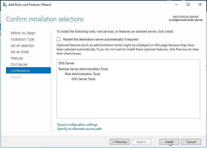Viewport: 207px width, 148px height.
Task: Select DNS Server entry in selections list
Action: coord(66,63)
